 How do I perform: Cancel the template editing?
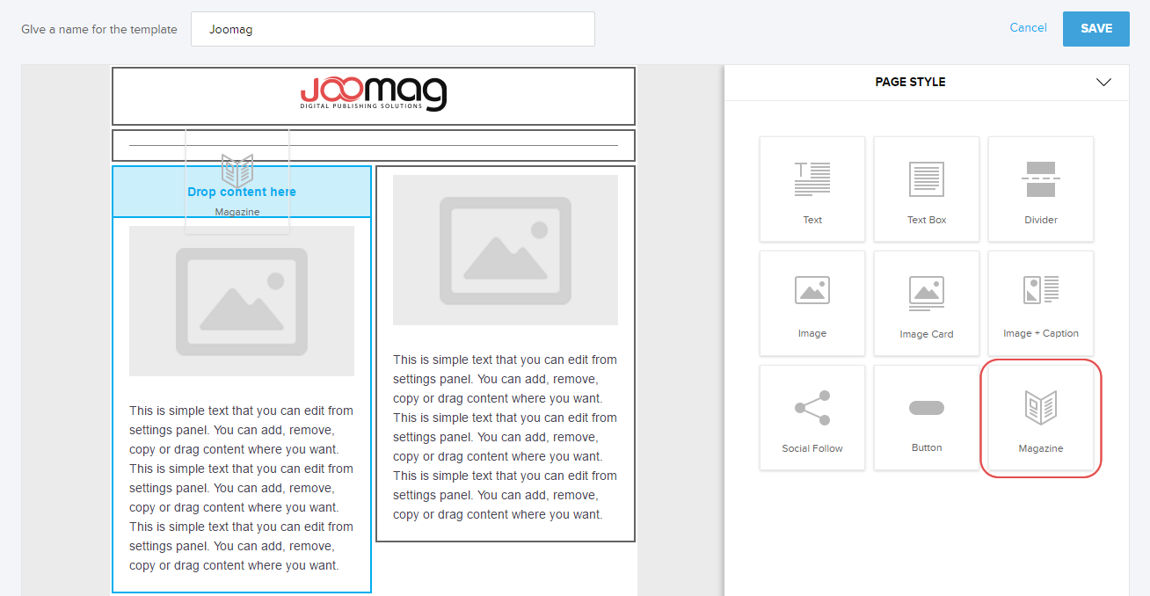tap(1028, 28)
